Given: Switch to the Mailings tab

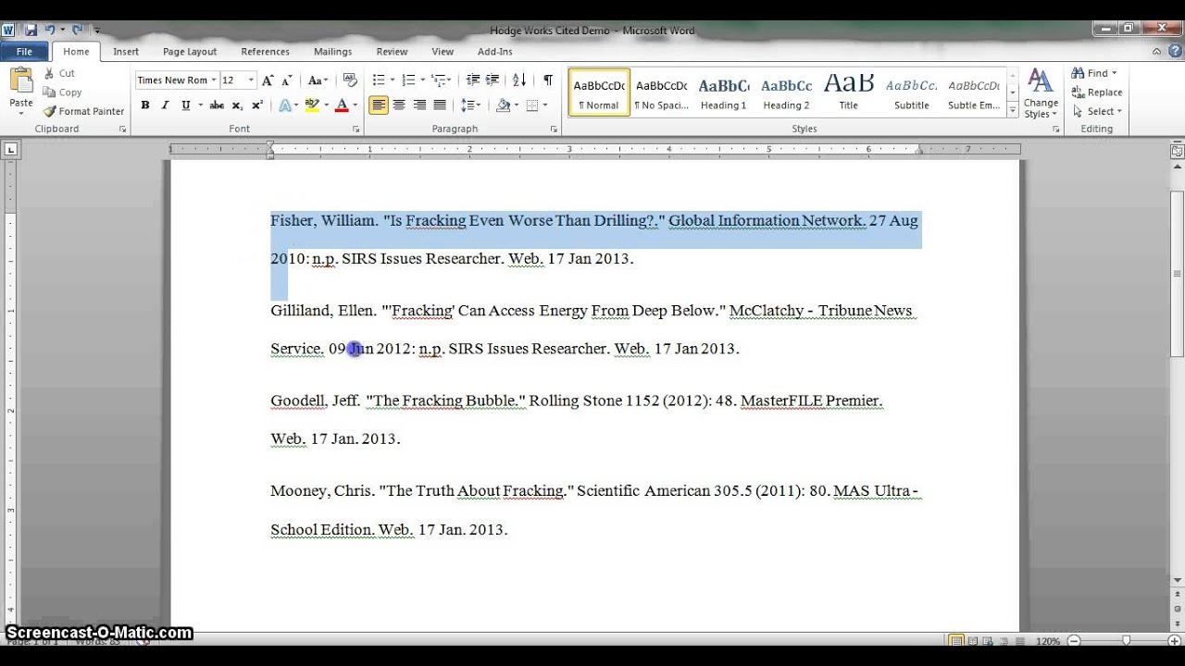Looking at the screenshot, I should [332, 52].
